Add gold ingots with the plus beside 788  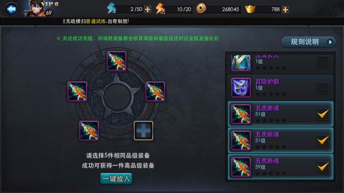pos(285,10)
